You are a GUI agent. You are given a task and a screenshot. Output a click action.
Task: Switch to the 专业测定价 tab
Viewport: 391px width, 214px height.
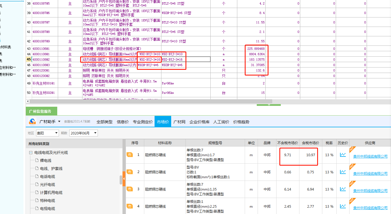[x=143, y=122]
